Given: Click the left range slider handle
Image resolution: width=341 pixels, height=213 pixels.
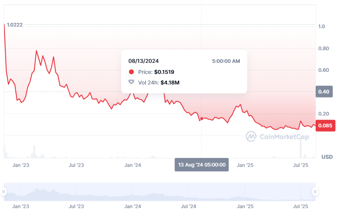Looking at the screenshot, I should (x=3, y=191).
